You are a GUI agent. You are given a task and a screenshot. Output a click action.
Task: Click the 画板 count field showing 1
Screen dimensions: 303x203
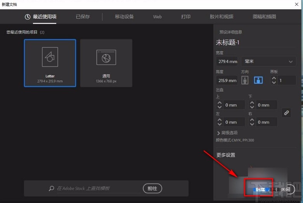click(x=287, y=80)
